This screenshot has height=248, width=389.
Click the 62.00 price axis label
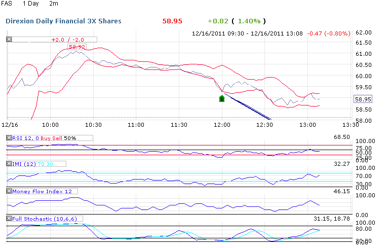(x=364, y=32)
